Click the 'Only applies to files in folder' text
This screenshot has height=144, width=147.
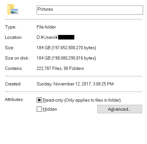click(92, 100)
